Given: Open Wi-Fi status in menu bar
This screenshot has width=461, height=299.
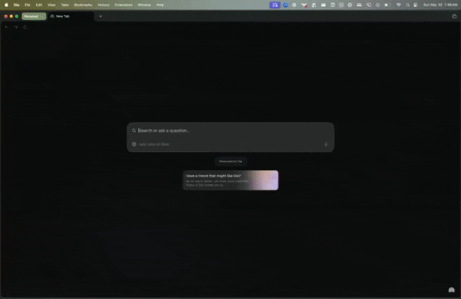Looking at the screenshot, I should (398, 5).
